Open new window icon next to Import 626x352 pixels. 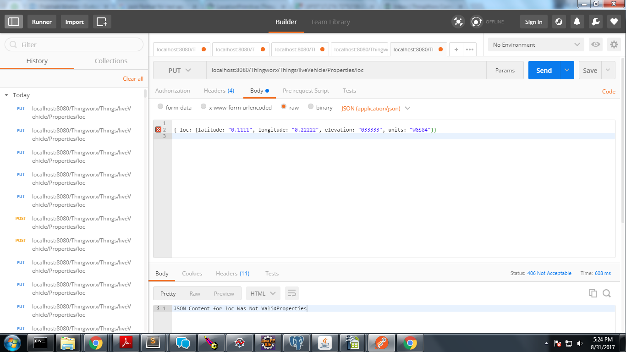coord(102,22)
